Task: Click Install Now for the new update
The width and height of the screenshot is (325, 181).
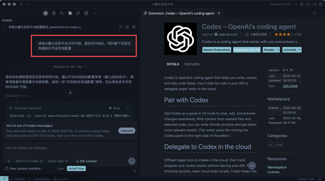Action: tap(76, 169)
